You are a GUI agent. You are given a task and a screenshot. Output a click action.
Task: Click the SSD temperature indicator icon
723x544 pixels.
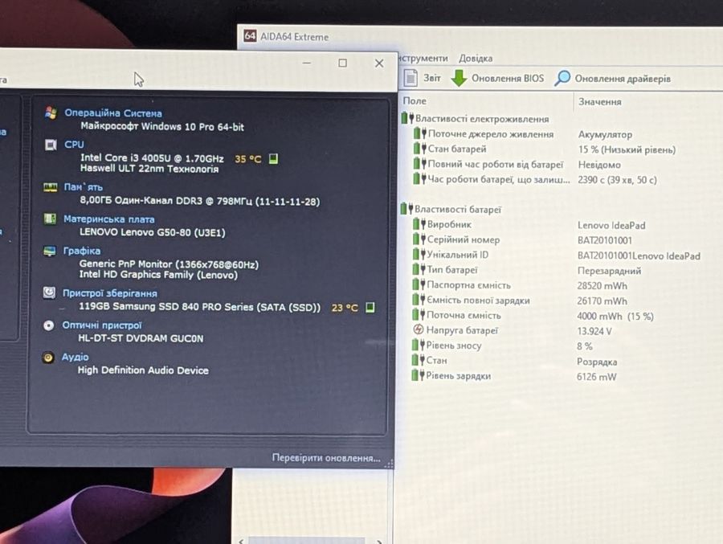(x=370, y=307)
